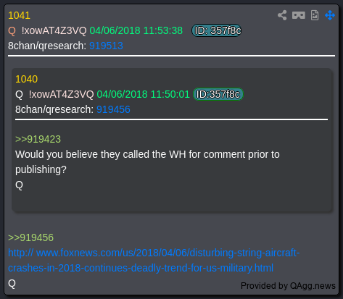
Task: Click the orange Q author name
Action: (x=12, y=31)
